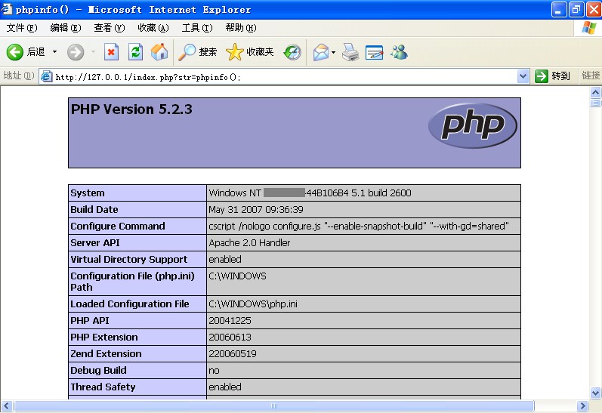The width and height of the screenshot is (602, 413).
Task: Click the page icon in address bar
Action: pos(47,76)
